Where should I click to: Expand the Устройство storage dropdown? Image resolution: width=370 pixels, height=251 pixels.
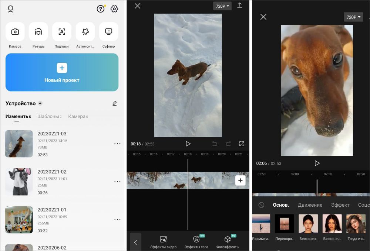[40, 103]
